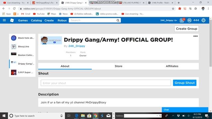This screenshot has height=119, width=212.
Task: Open the Chat panel
Action: point(185,110)
